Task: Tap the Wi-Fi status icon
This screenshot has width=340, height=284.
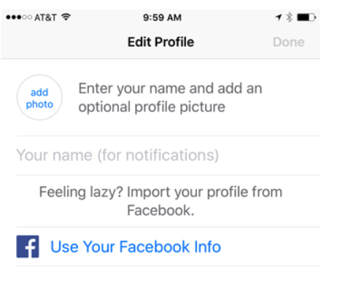Action: [66, 17]
